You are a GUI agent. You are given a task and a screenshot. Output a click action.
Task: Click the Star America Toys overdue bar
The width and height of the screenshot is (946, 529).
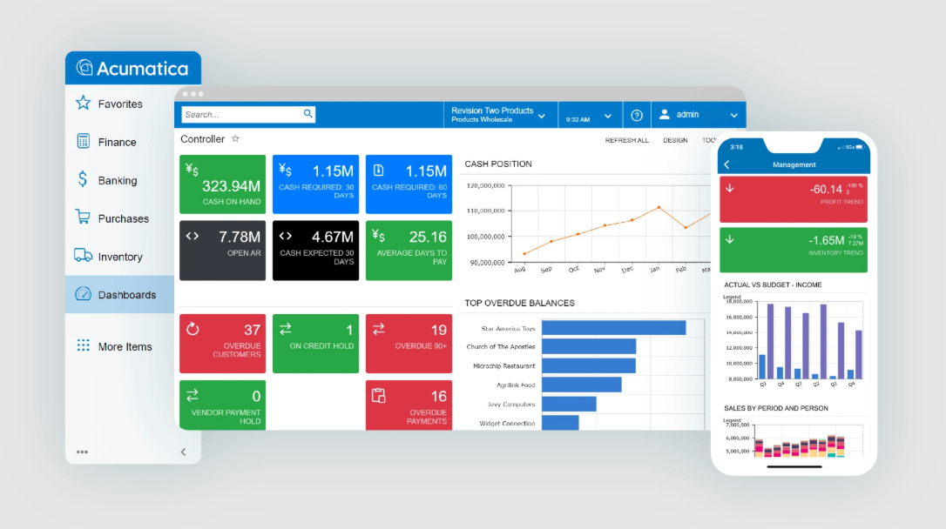pyautogui.click(x=613, y=328)
